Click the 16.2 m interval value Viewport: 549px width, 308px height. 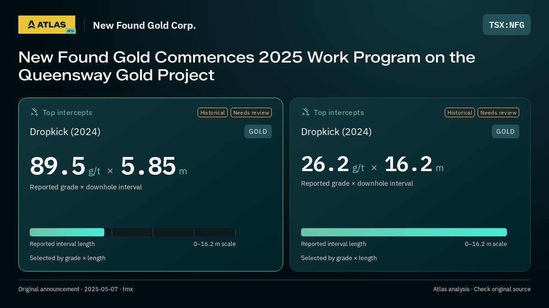pyautogui.click(x=414, y=164)
